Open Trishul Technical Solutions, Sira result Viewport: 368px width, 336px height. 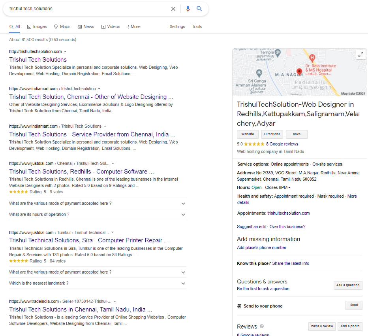coord(89,240)
